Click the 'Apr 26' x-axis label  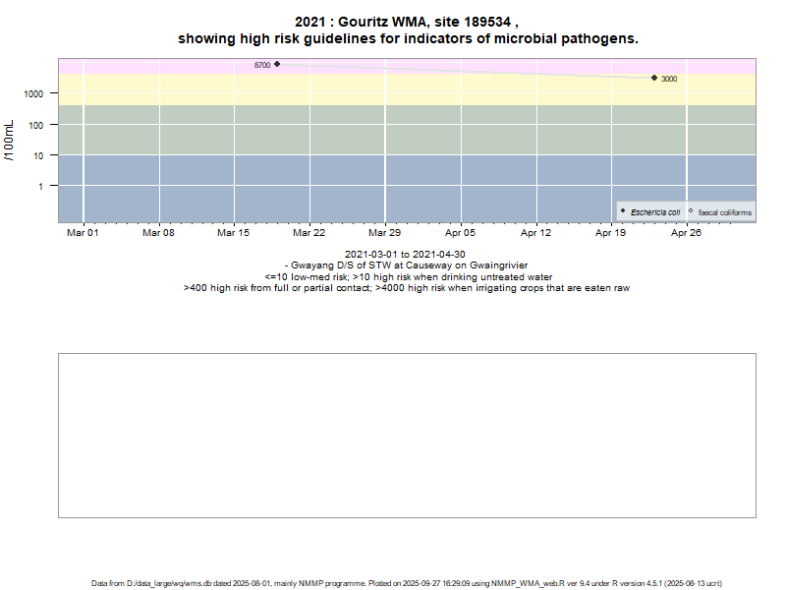tap(686, 234)
